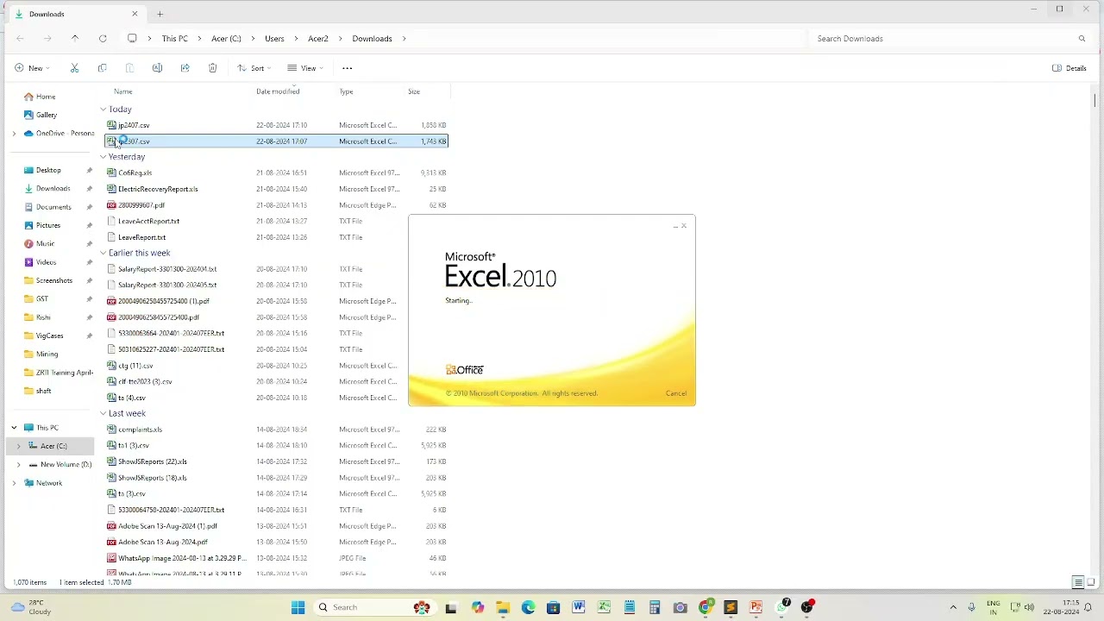Screen dimensions: 1104x621
Task: Show hidden system tray icons chevron
Action: [x=953, y=607]
